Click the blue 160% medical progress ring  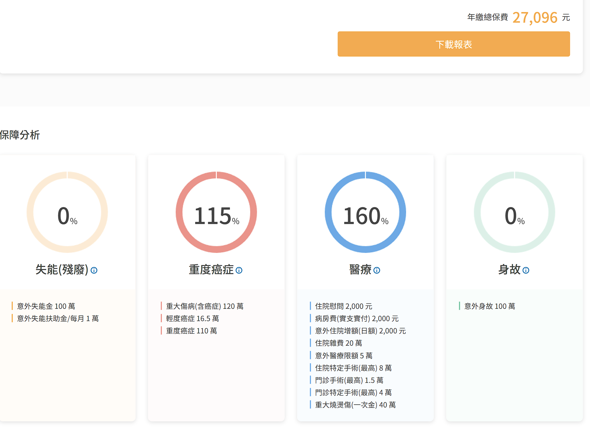coord(365,212)
